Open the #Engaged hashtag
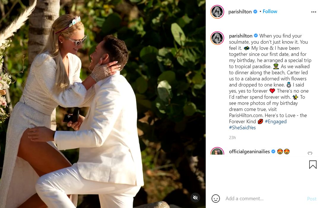Image resolution: width=319 pixels, height=208 pixels. tap(276, 122)
